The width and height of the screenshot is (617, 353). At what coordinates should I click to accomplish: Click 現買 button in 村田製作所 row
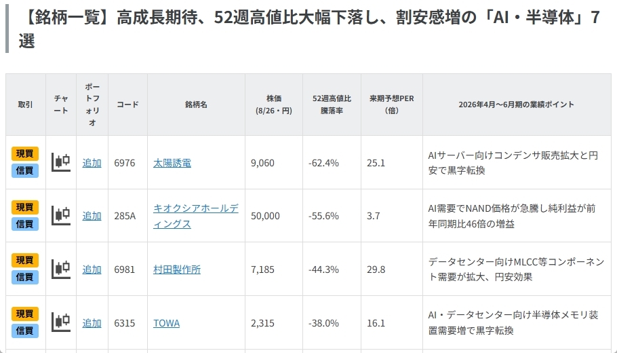tap(25, 261)
